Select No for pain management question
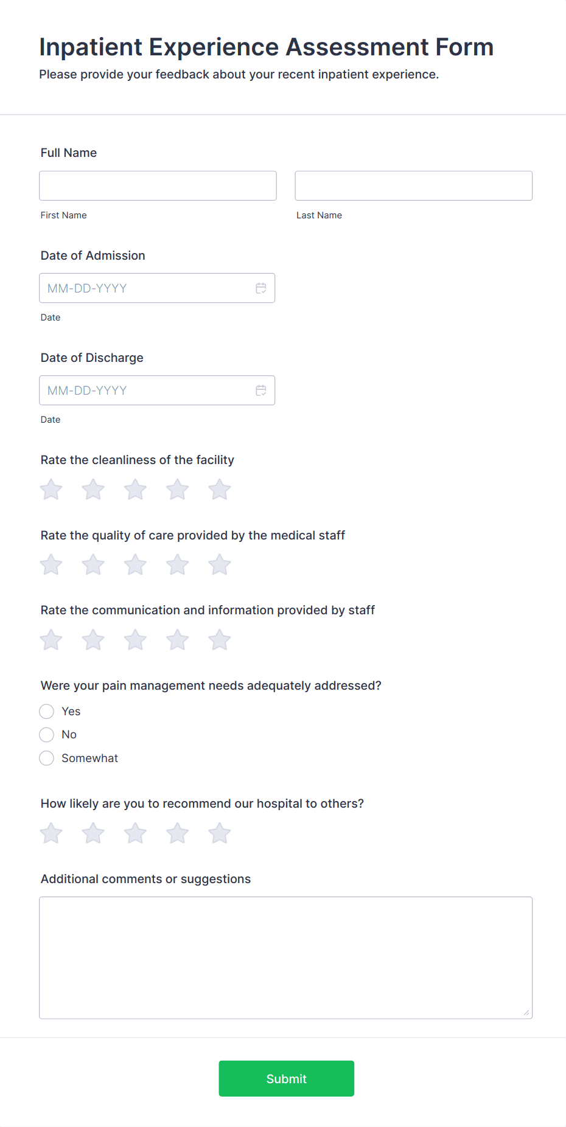This screenshot has width=566, height=1127. tap(46, 734)
